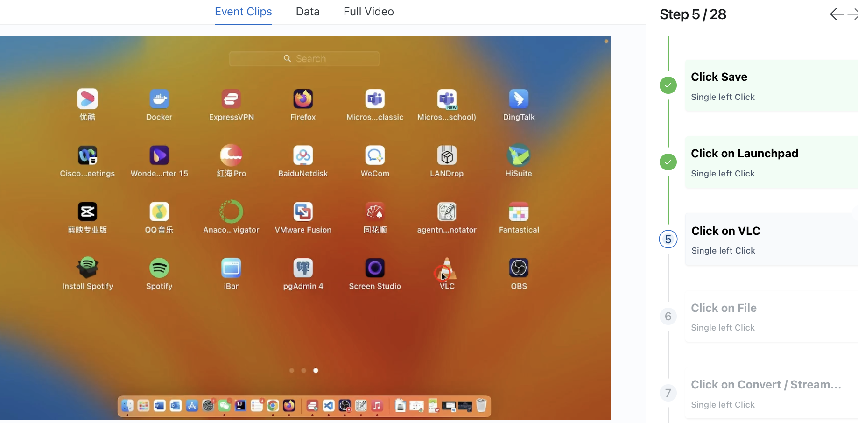The image size is (858, 423).
Task: Launch iBar app
Action: click(231, 268)
